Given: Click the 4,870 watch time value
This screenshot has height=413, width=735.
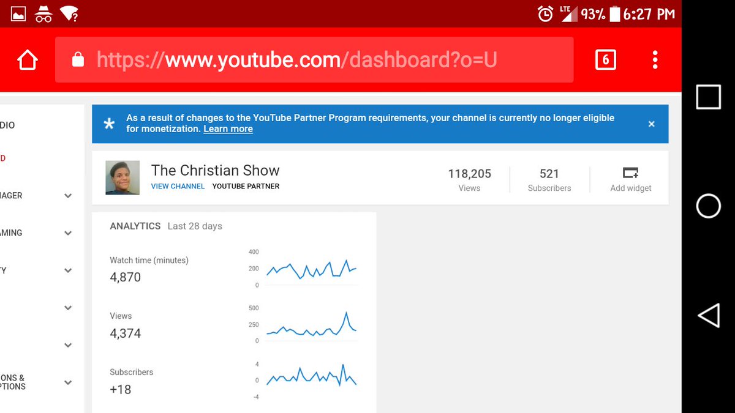Looking at the screenshot, I should pyautogui.click(x=126, y=277).
